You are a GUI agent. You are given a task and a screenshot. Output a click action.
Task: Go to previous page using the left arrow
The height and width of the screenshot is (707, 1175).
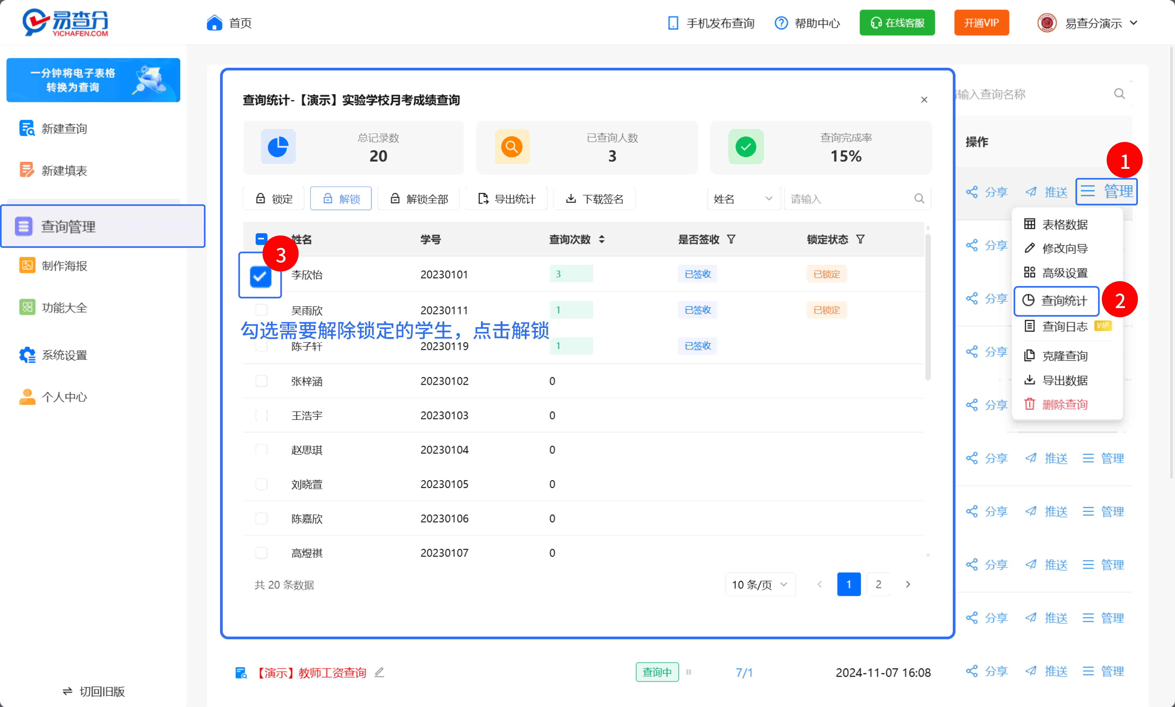819,584
